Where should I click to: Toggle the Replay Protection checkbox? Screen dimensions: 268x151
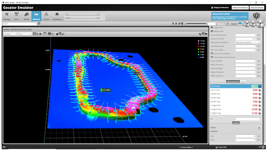212,7
